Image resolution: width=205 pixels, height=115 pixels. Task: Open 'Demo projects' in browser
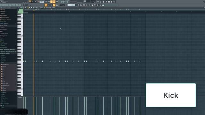(4, 48)
